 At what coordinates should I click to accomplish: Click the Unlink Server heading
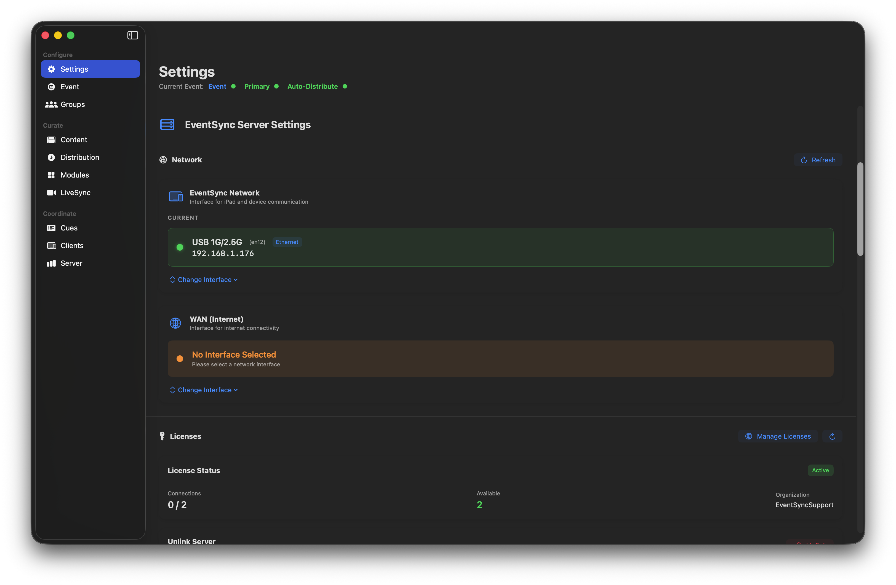point(192,541)
